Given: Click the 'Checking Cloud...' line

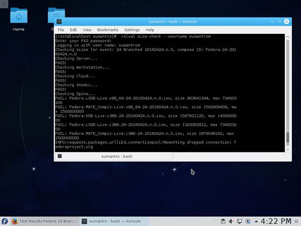Looking at the screenshot, I should tap(75, 76).
